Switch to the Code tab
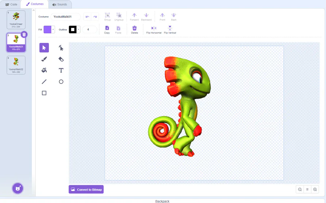This screenshot has width=326, height=203. [11, 4]
